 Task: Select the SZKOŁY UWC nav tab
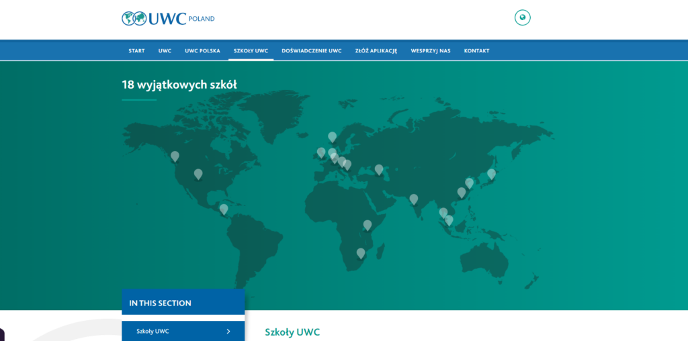click(x=251, y=51)
